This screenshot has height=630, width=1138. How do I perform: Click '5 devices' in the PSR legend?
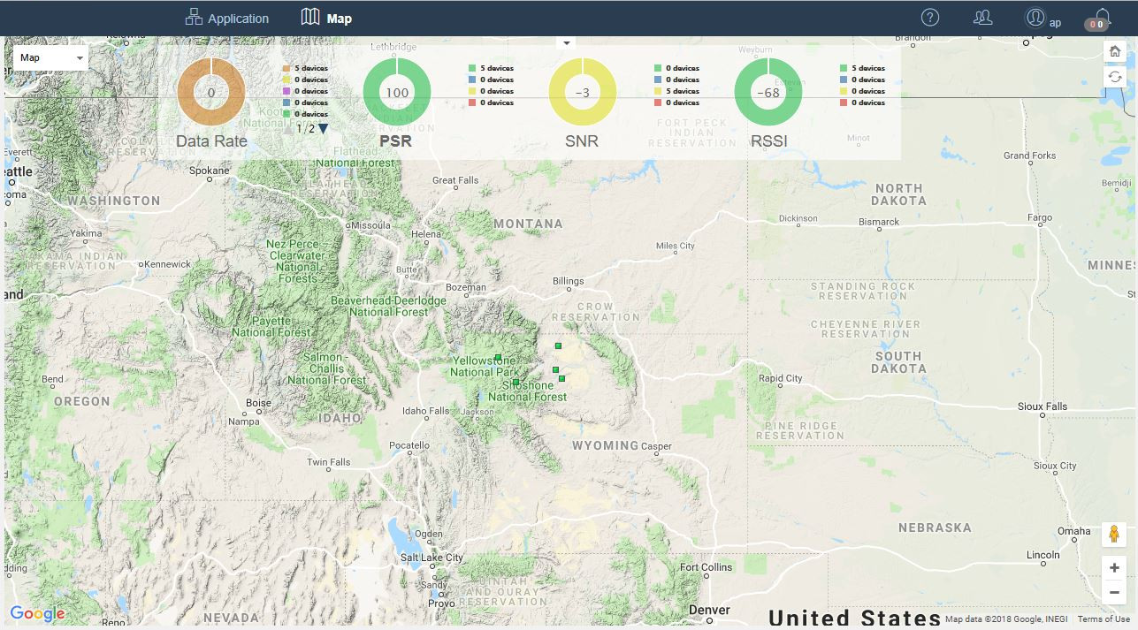(x=497, y=68)
